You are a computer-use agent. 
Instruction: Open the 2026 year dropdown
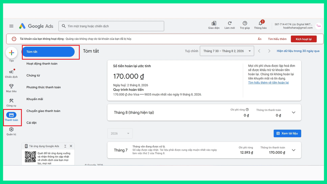point(120,133)
